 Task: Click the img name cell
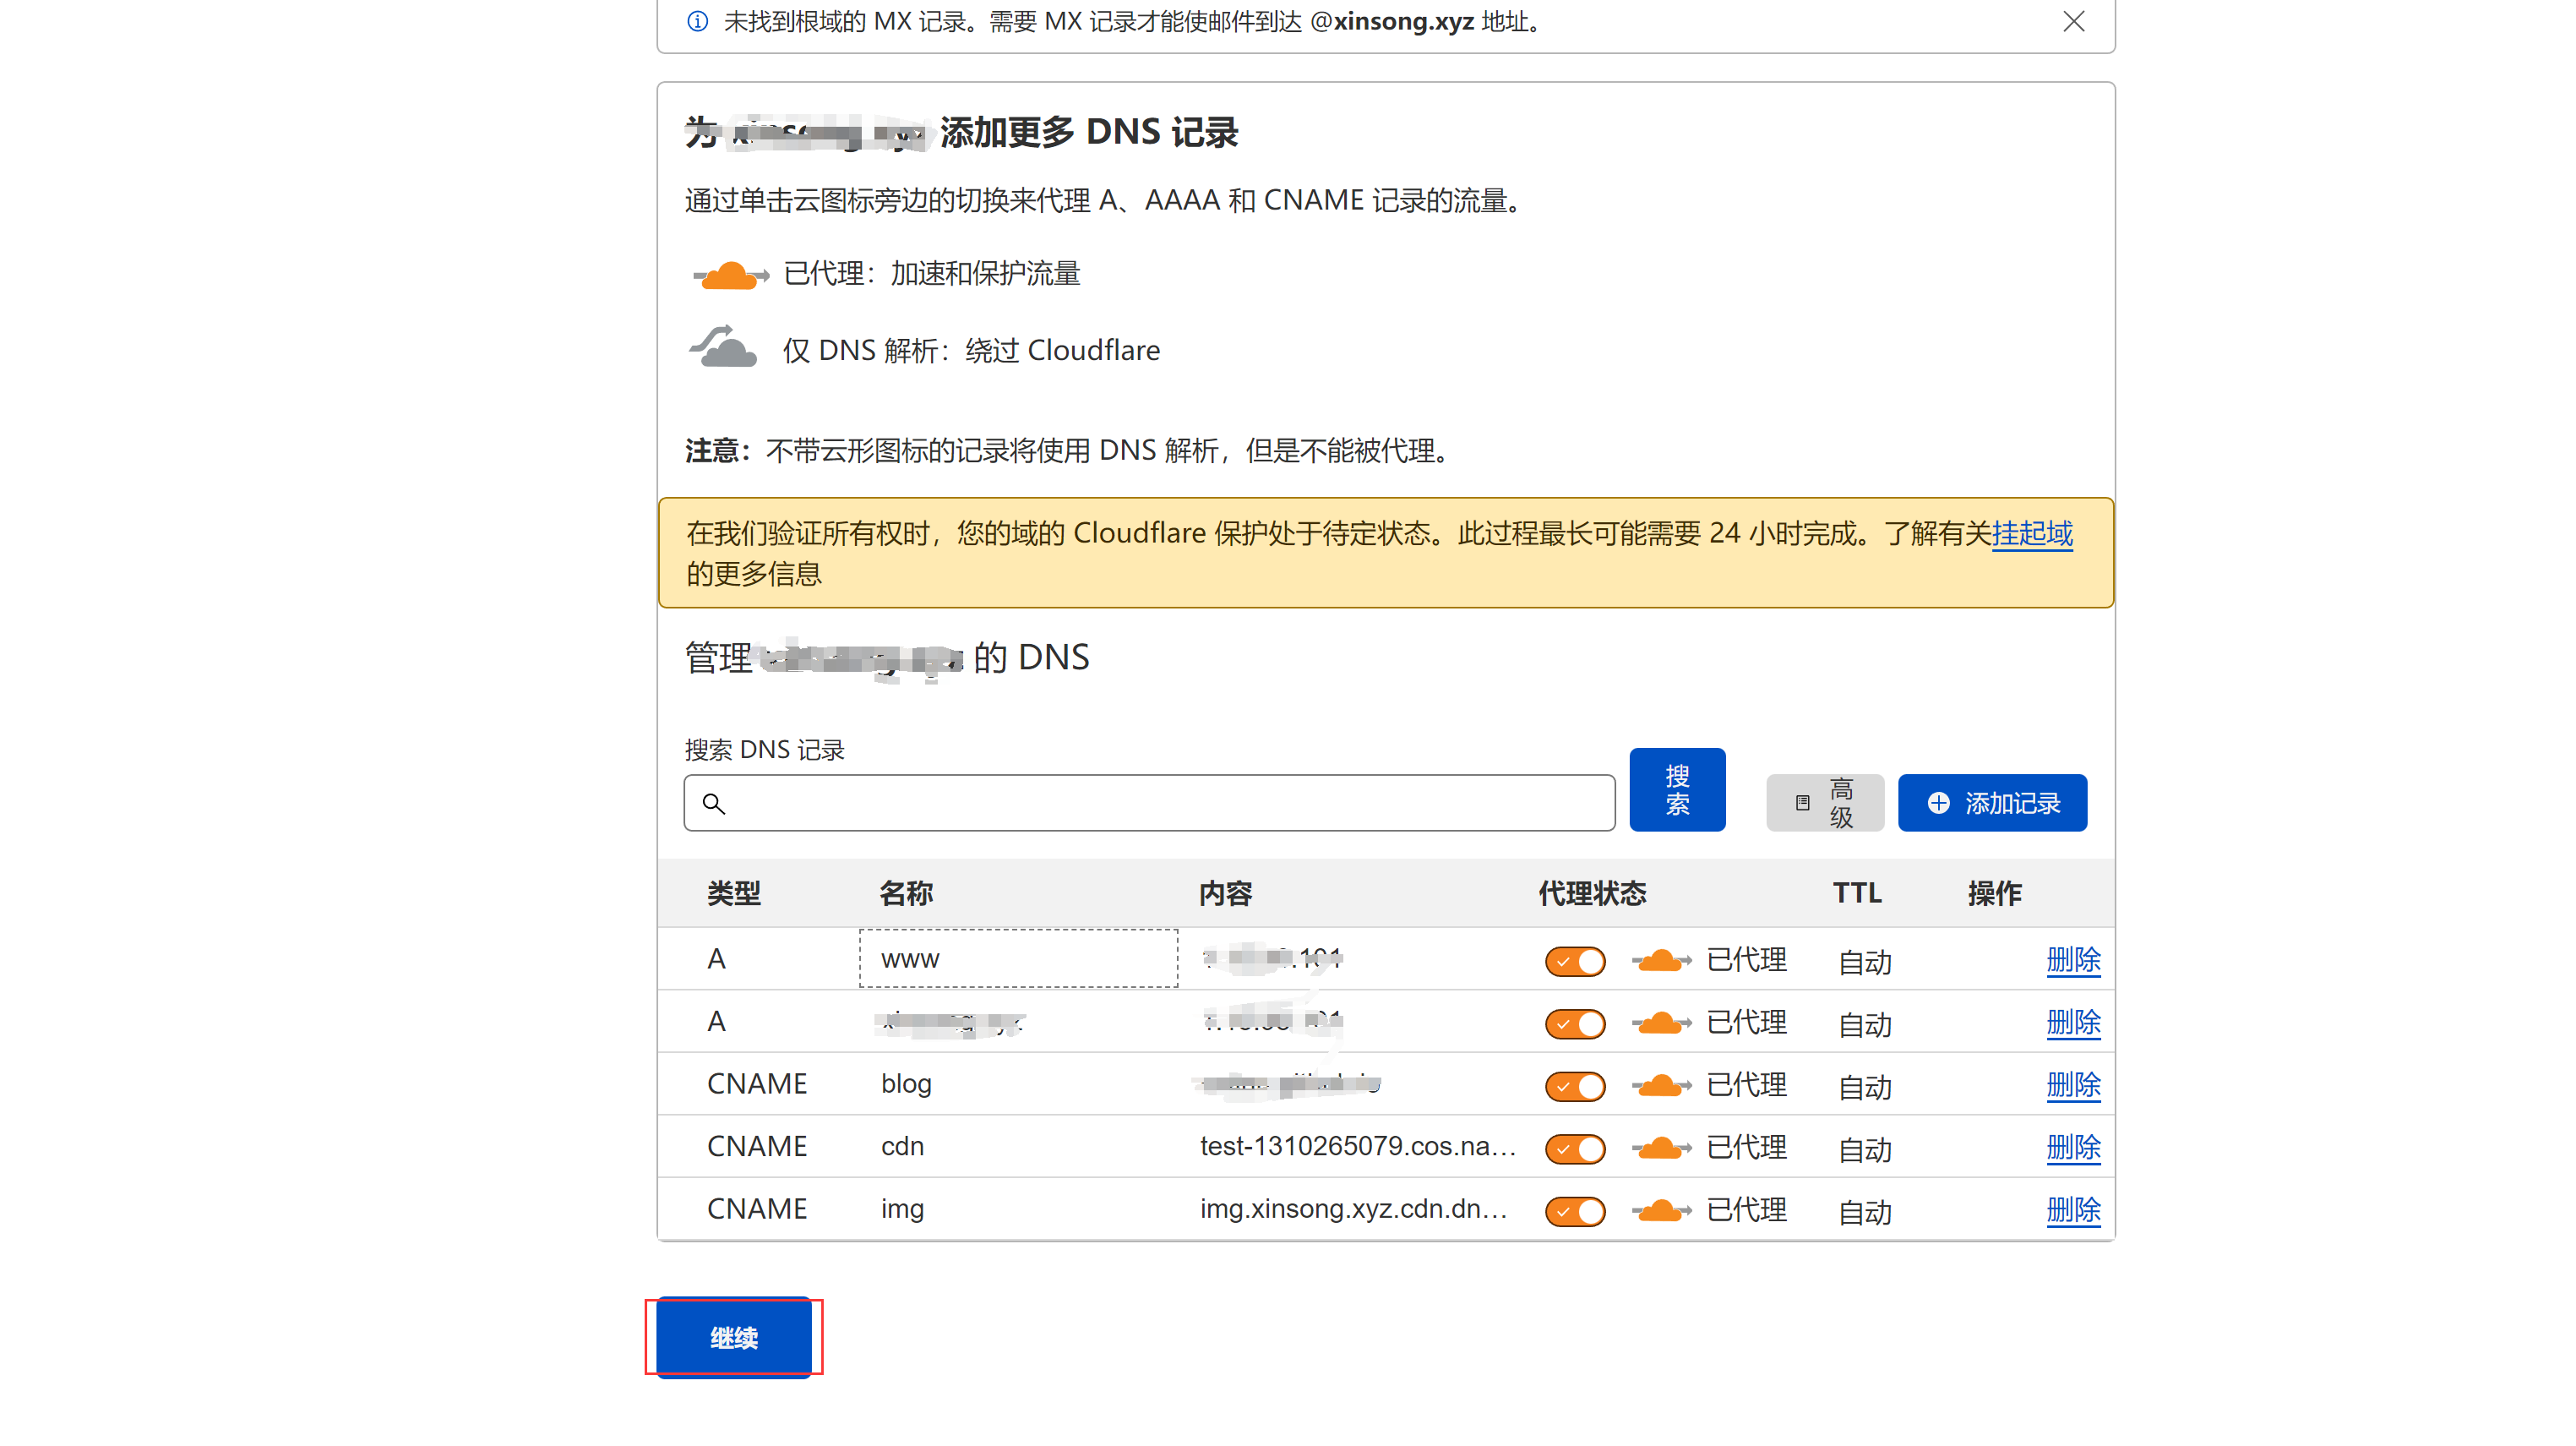click(902, 1208)
